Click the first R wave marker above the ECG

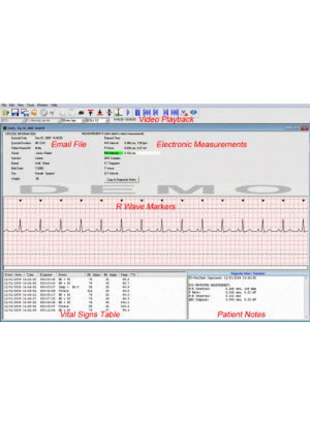coord(20,201)
